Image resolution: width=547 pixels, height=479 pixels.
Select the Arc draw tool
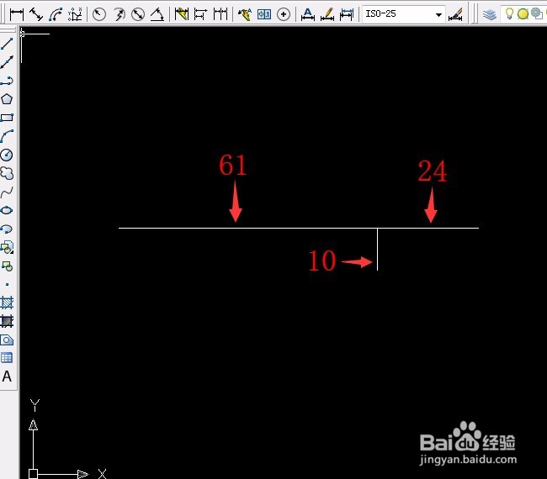coord(7,136)
